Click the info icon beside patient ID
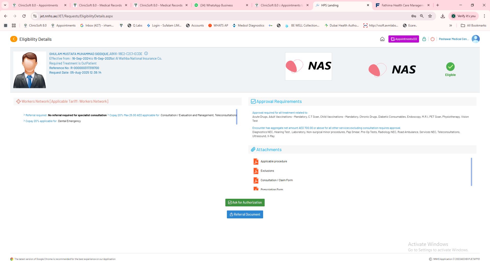 (x=146, y=54)
